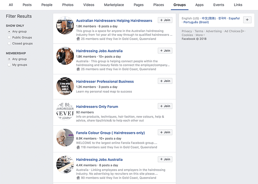This screenshot has height=184, width=258.
Task: Click thumbnail of 4.4K-member Hairdressing Jobs Australia
Action: coord(65,165)
